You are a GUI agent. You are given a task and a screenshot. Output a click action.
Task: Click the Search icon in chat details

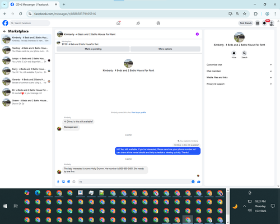pyautogui.click(x=244, y=53)
